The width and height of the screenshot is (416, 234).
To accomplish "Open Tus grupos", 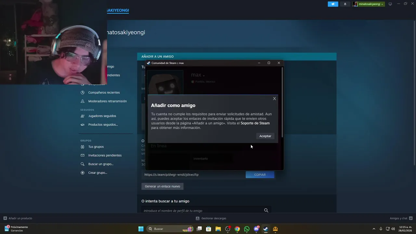I will pos(96,147).
